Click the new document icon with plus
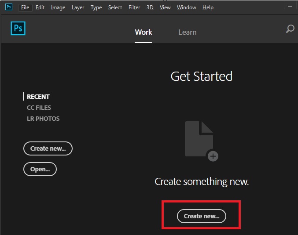This screenshot has height=235, width=298. point(202,141)
